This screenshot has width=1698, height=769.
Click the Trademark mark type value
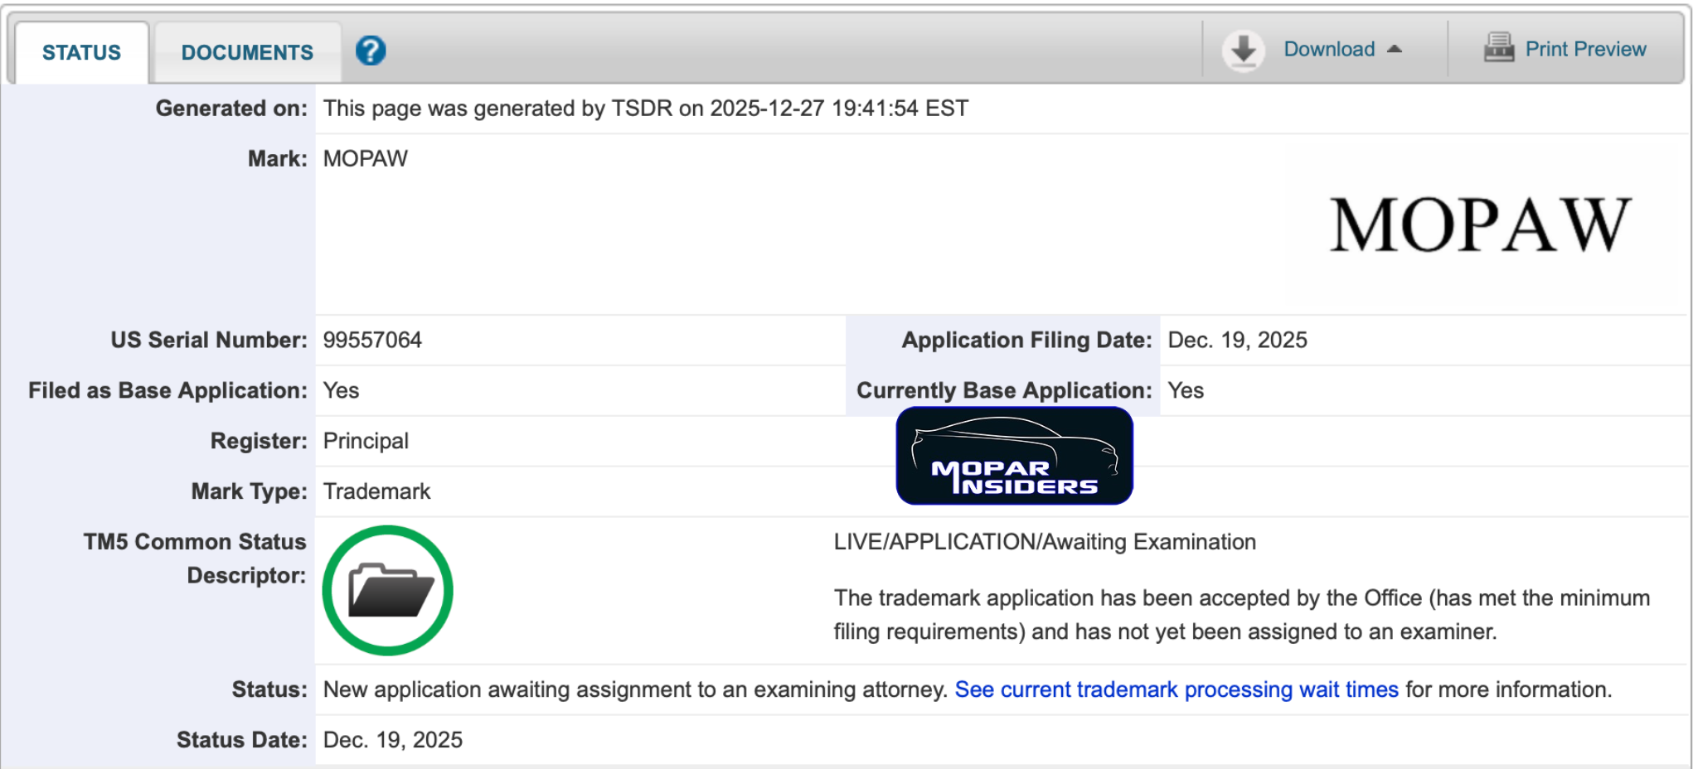coord(376,491)
